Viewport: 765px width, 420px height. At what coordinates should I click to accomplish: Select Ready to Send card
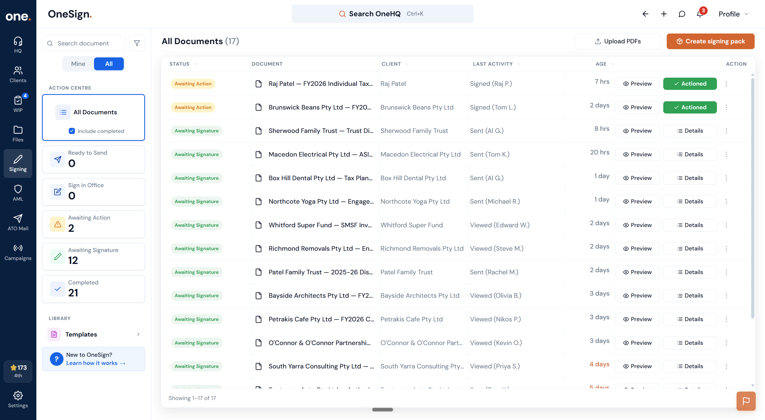[93, 159]
